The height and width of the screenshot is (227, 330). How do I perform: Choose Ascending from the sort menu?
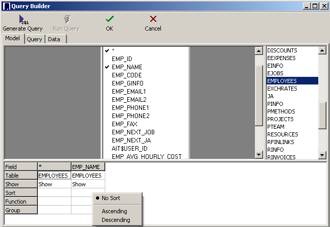pos(114,211)
